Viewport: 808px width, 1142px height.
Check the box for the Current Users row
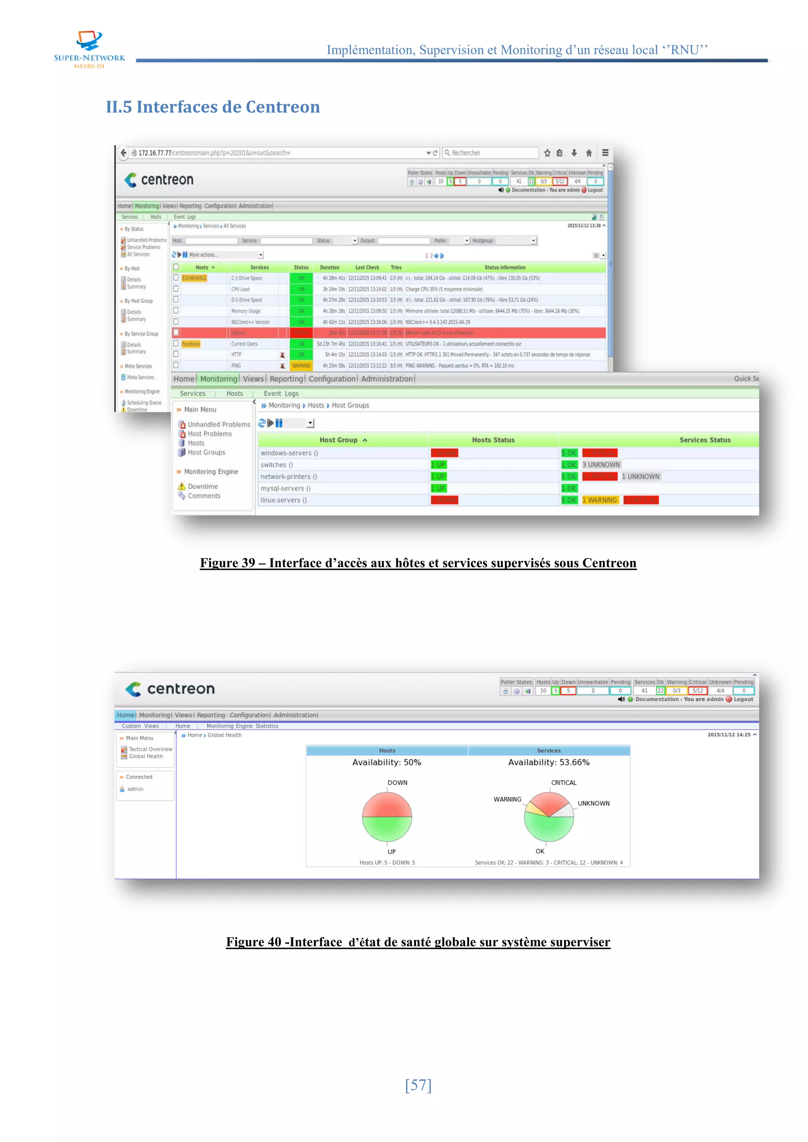176,344
